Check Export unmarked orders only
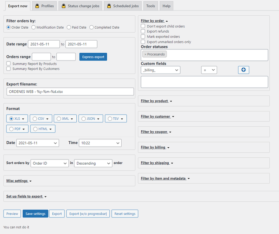 tap(143, 42)
